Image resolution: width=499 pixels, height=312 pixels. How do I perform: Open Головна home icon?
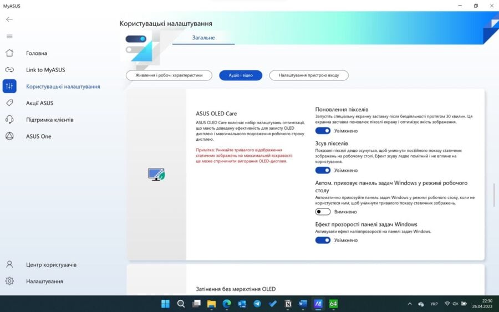click(x=9, y=53)
